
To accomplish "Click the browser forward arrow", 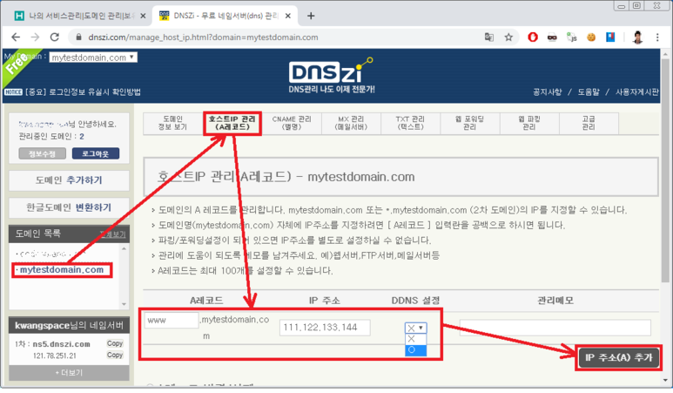I will point(35,37).
